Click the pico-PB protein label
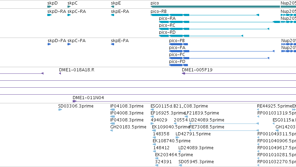This screenshot has height=167, width=296. [177, 41]
